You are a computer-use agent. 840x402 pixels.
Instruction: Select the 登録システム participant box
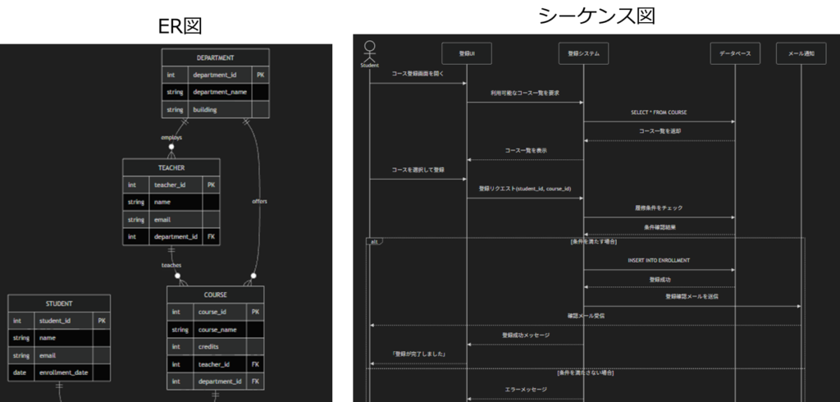click(583, 53)
